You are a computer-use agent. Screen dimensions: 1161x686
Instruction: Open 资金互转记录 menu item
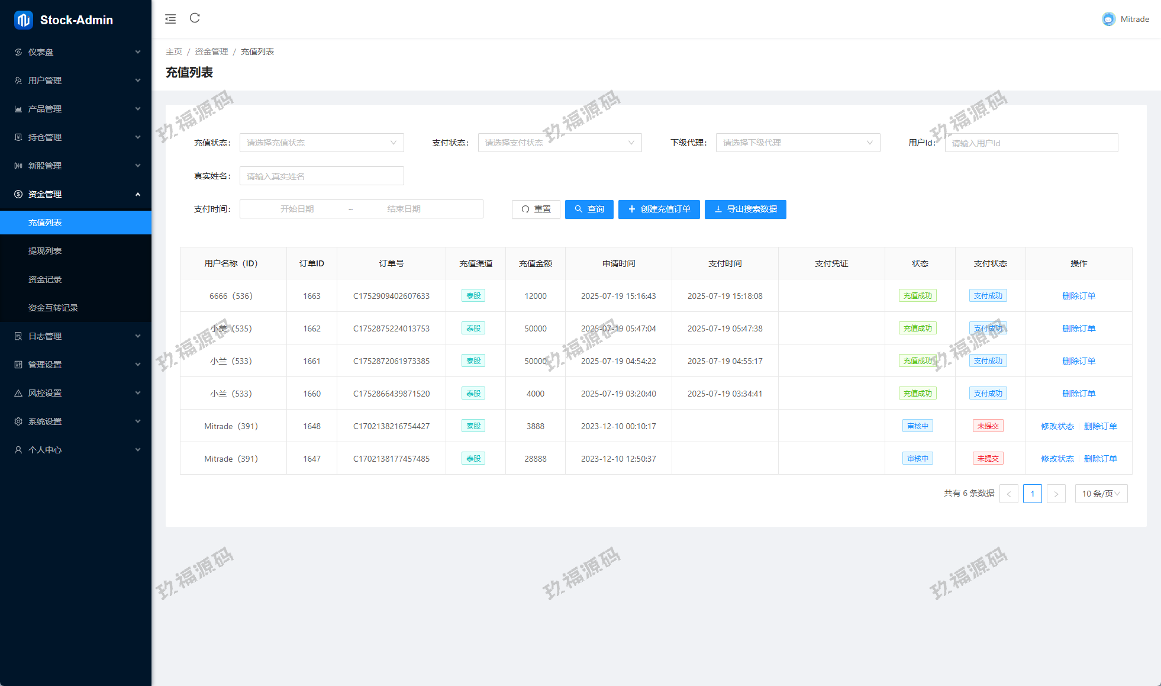(x=53, y=308)
